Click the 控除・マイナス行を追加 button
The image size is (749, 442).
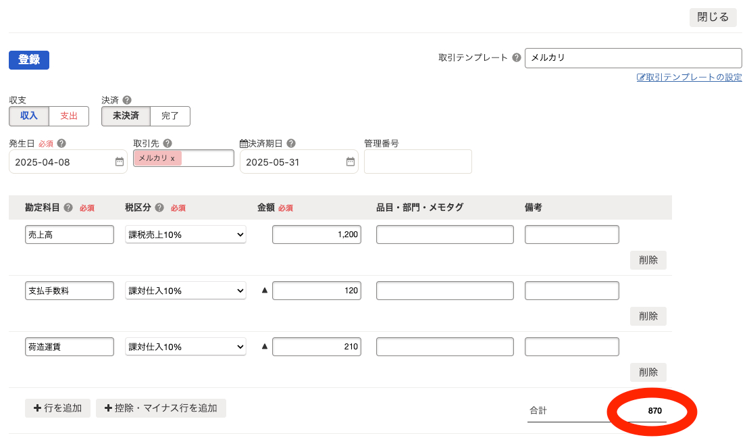click(161, 408)
